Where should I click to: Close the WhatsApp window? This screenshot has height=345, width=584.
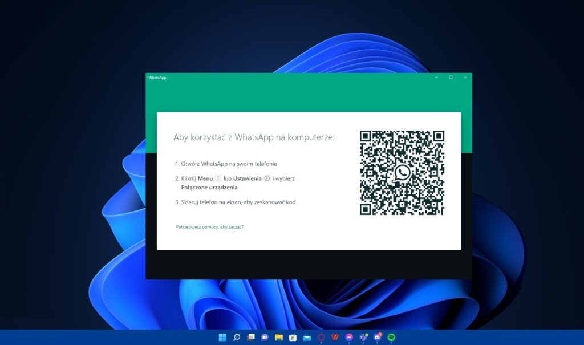[465, 78]
